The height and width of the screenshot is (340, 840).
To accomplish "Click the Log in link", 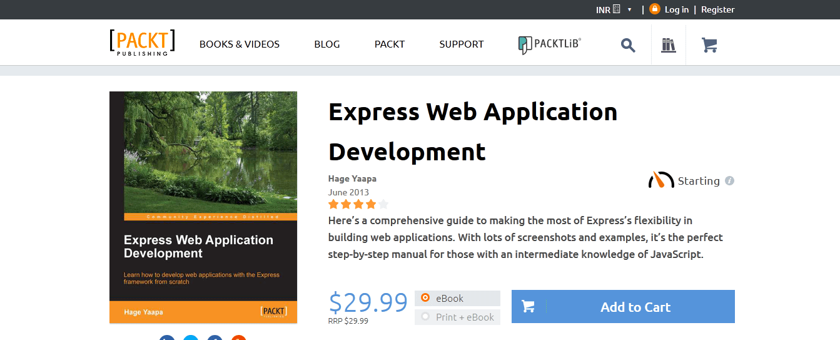I will (677, 9).
